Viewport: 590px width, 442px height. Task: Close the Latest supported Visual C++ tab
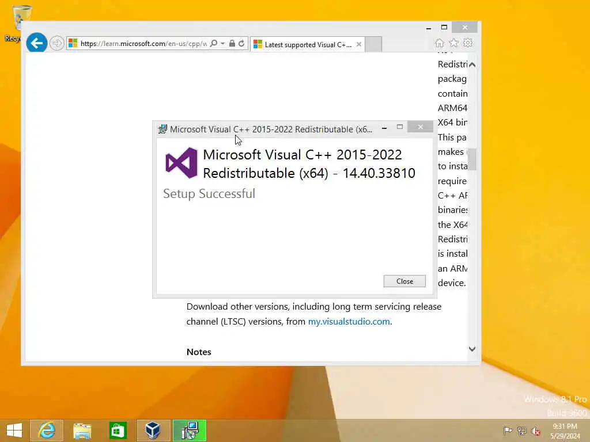[x=359, y=44]
